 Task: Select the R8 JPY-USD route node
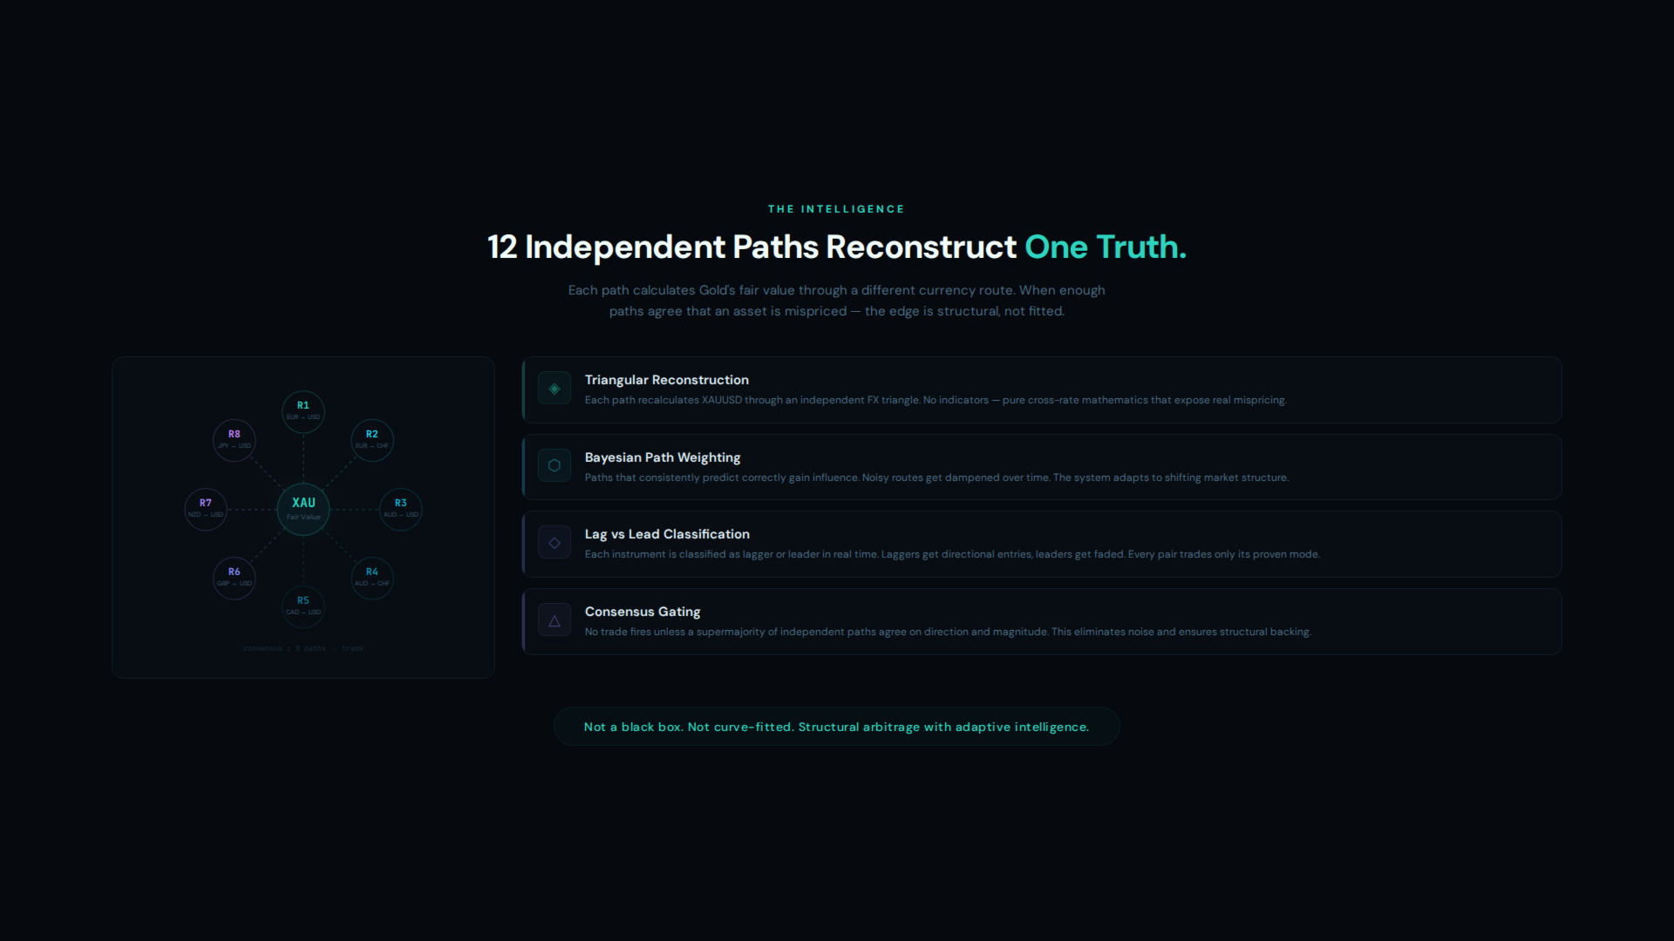click(x=235, y=439)
